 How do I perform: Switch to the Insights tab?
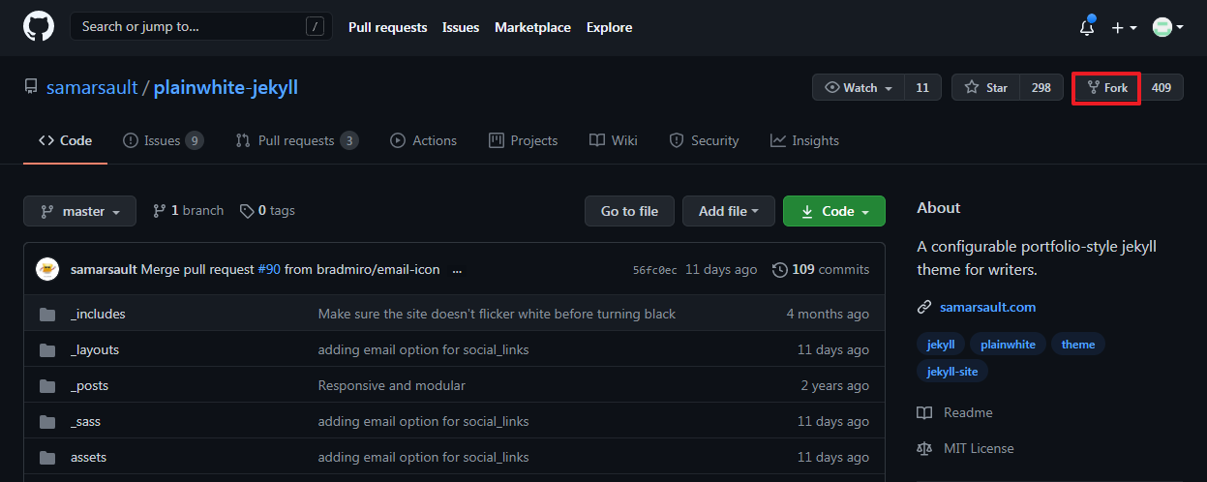[x=804, y=140]
